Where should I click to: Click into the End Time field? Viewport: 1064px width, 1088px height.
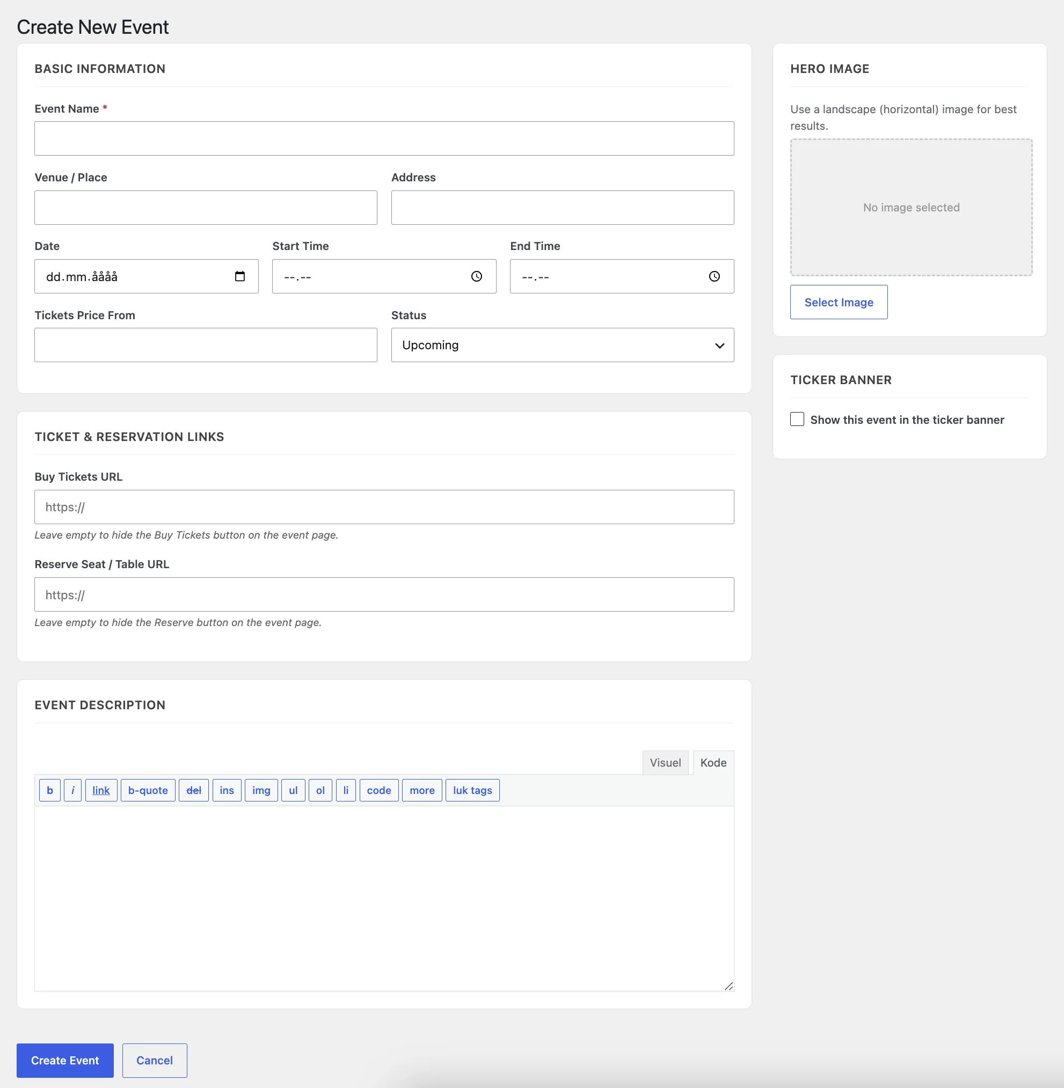622,276
